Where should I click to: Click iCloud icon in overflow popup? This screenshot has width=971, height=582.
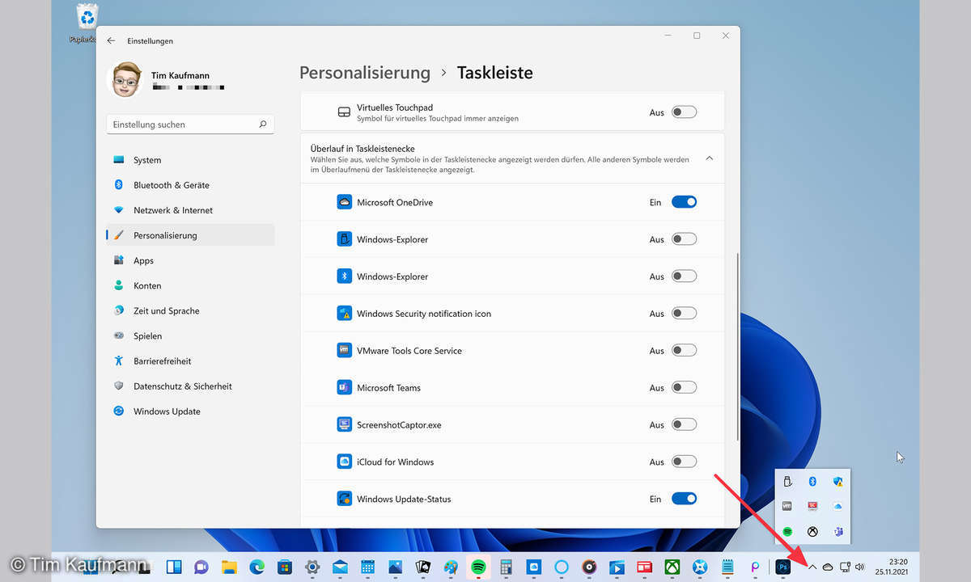click(838, 506)
